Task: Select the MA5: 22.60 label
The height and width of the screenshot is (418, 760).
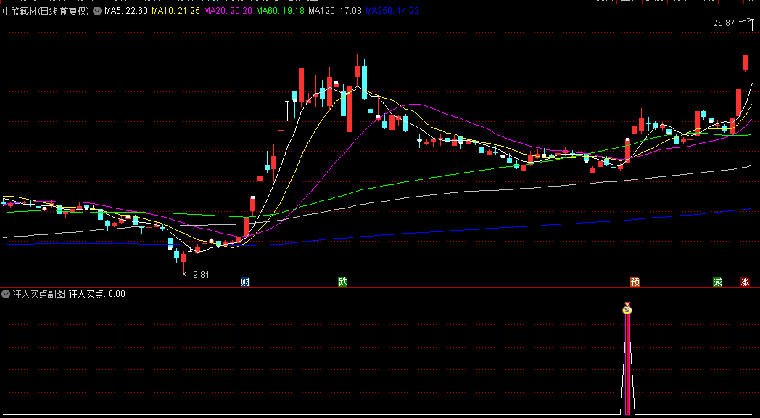Action: 125,11
